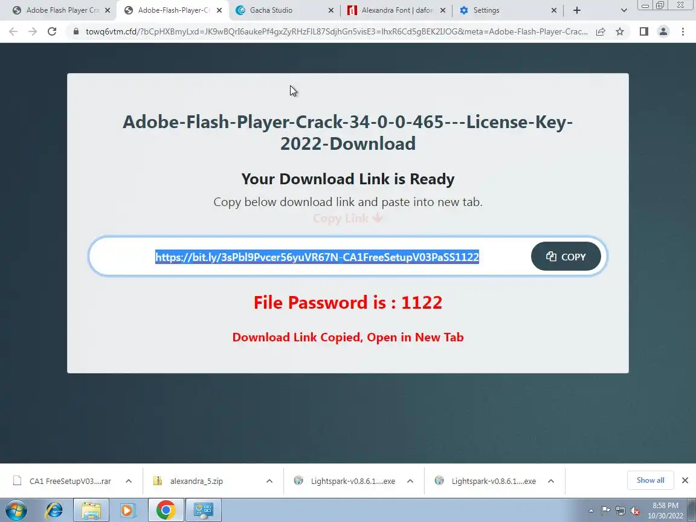Click Download Link Copied, Open in New Tab
Viewport: 696px width, 522px height.
point(348,337)
